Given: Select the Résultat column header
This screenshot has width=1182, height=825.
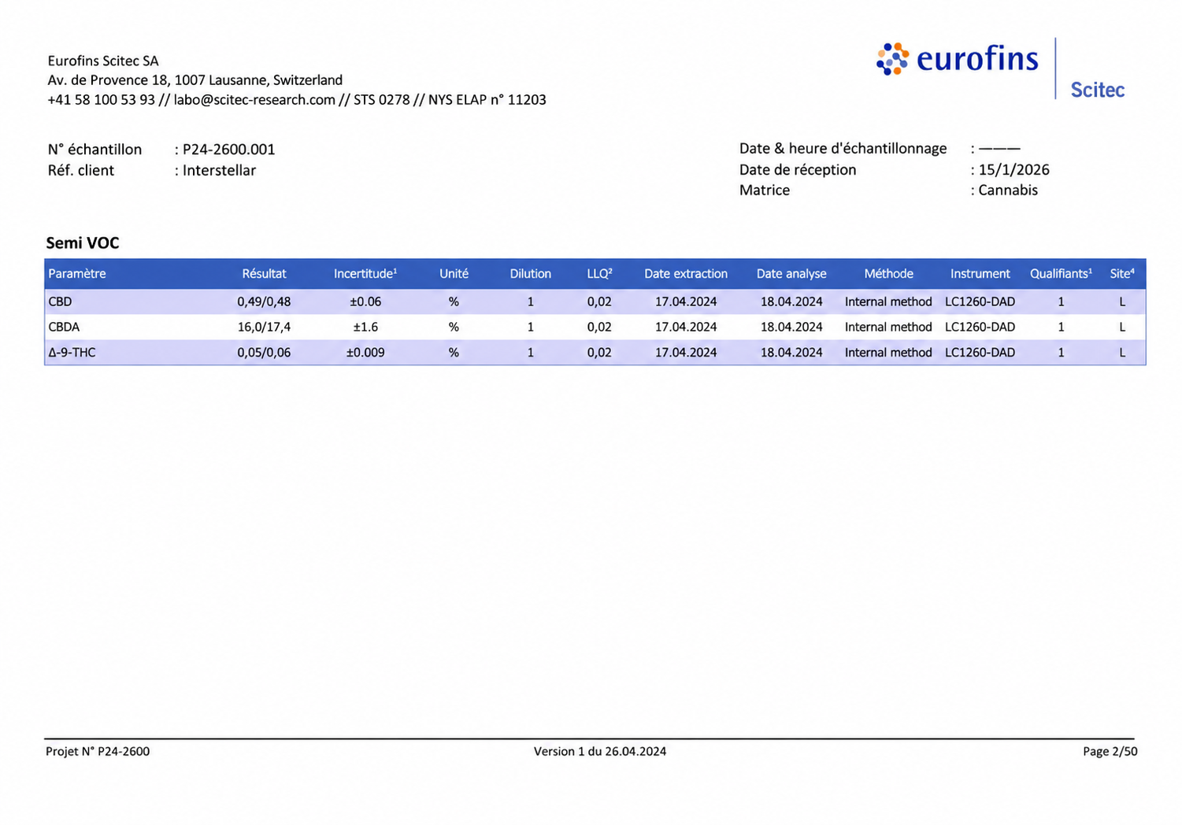Looking at the screenshot, I should coord(264,274).
